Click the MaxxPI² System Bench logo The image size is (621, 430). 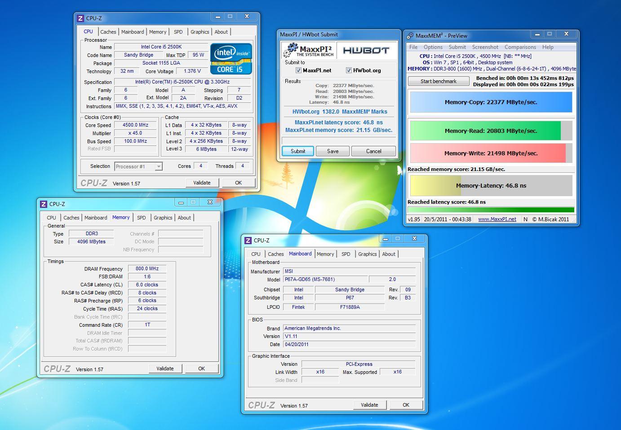click(x=308, y=50)
